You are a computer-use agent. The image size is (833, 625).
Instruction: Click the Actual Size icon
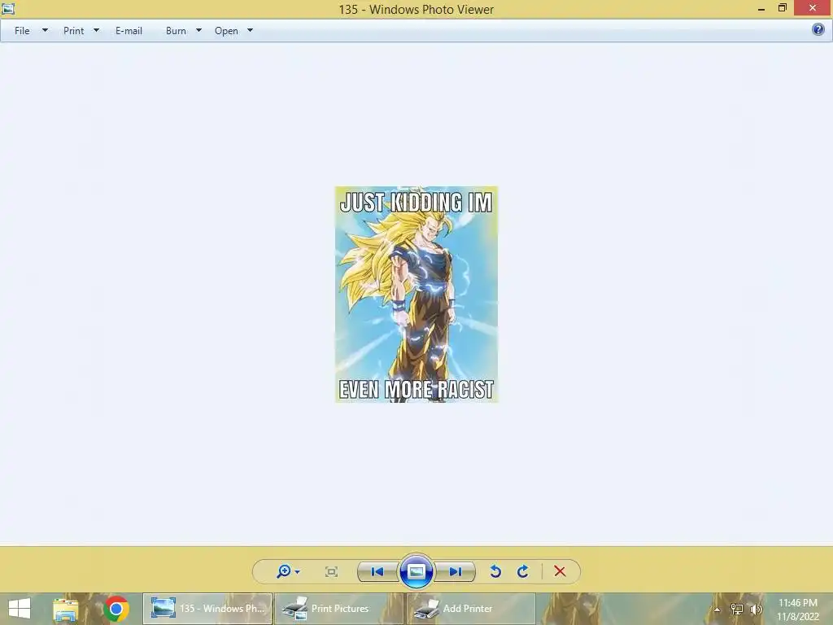(331, 572)
